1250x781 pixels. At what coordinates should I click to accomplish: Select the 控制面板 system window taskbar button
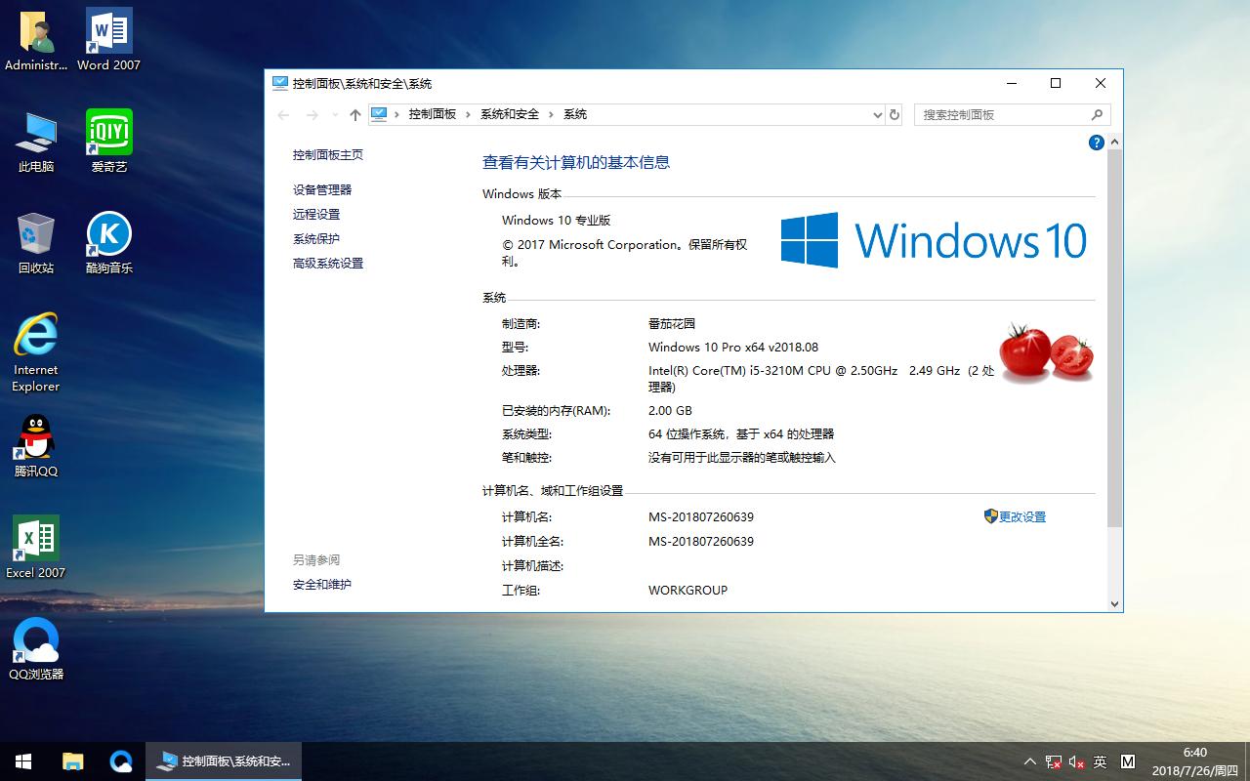pyautogui.click(x=224, y=761)
